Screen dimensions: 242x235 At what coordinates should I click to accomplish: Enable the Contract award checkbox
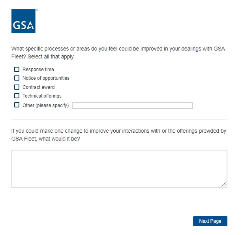pyautogui.click(x=17, y=87)
